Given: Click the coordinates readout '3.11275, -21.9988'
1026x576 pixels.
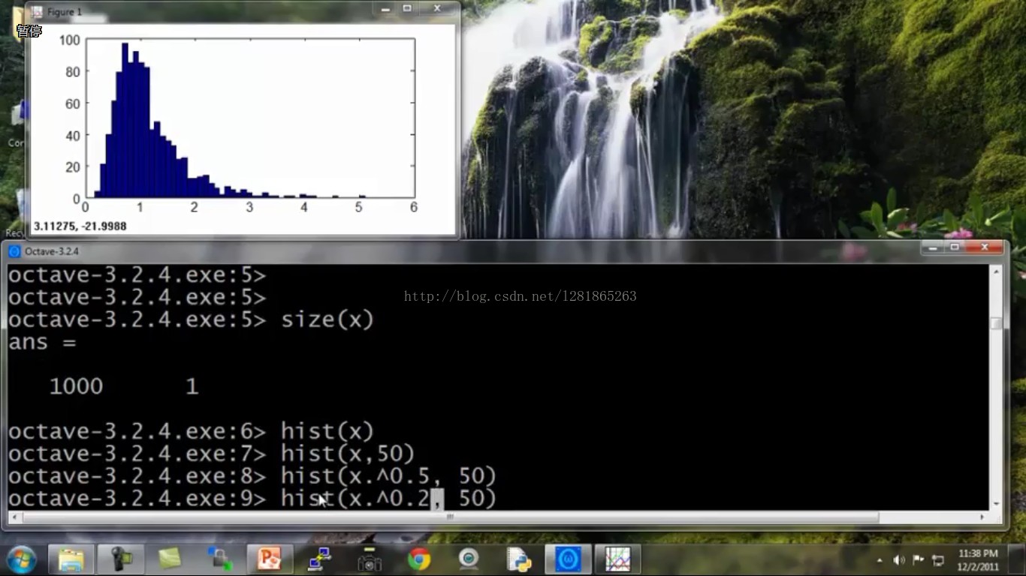Looking at the screenshot, I should point(80,226).
